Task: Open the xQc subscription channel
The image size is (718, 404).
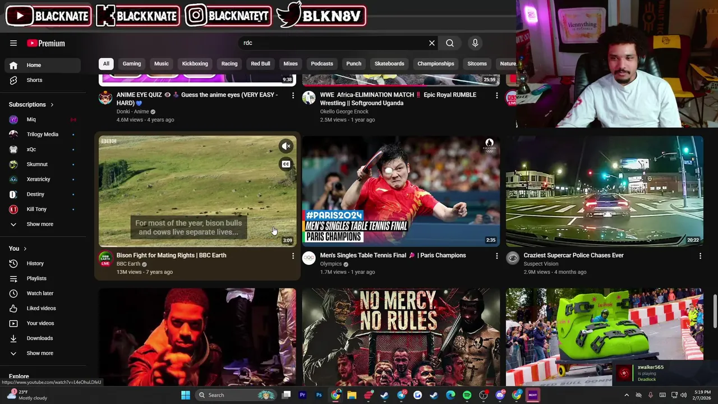Action: tap(43, 149)
